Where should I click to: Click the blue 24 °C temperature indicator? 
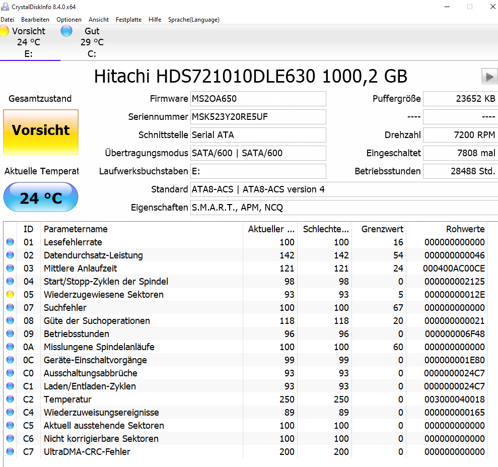tap(40, 196)
